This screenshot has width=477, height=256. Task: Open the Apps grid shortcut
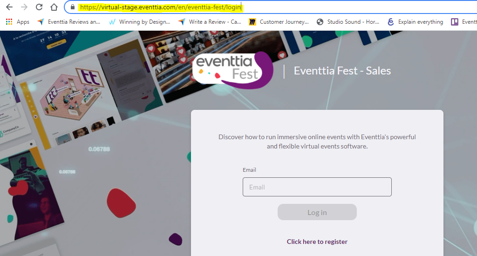click(17, 22)
